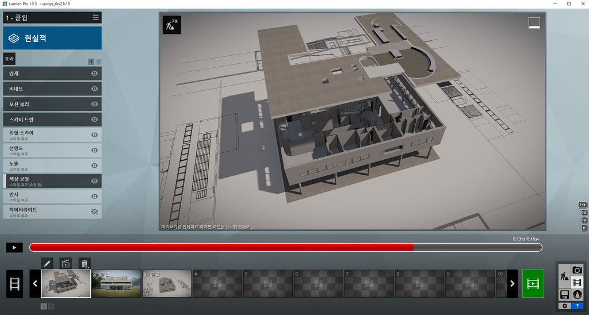
Task: Open the 안개 effect settings
Action: point(52,73)
